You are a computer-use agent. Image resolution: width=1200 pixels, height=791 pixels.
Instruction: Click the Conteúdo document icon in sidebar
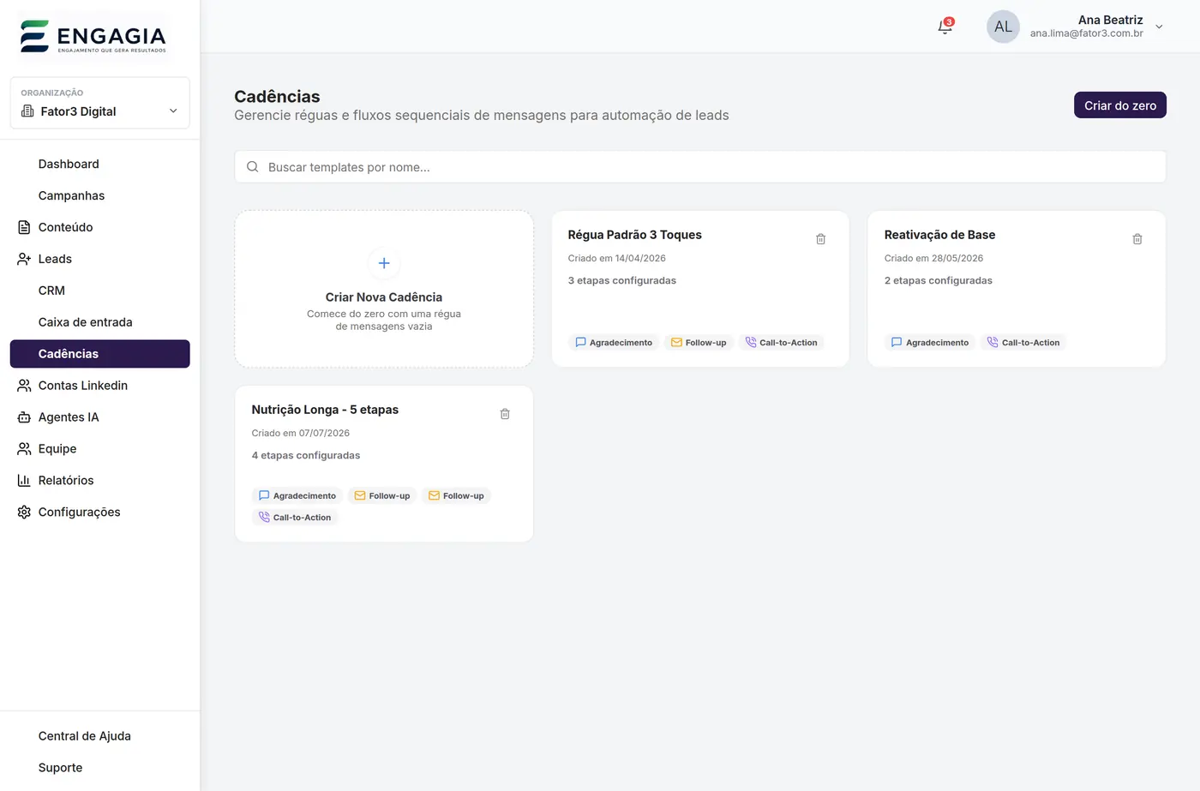[24, 227]
